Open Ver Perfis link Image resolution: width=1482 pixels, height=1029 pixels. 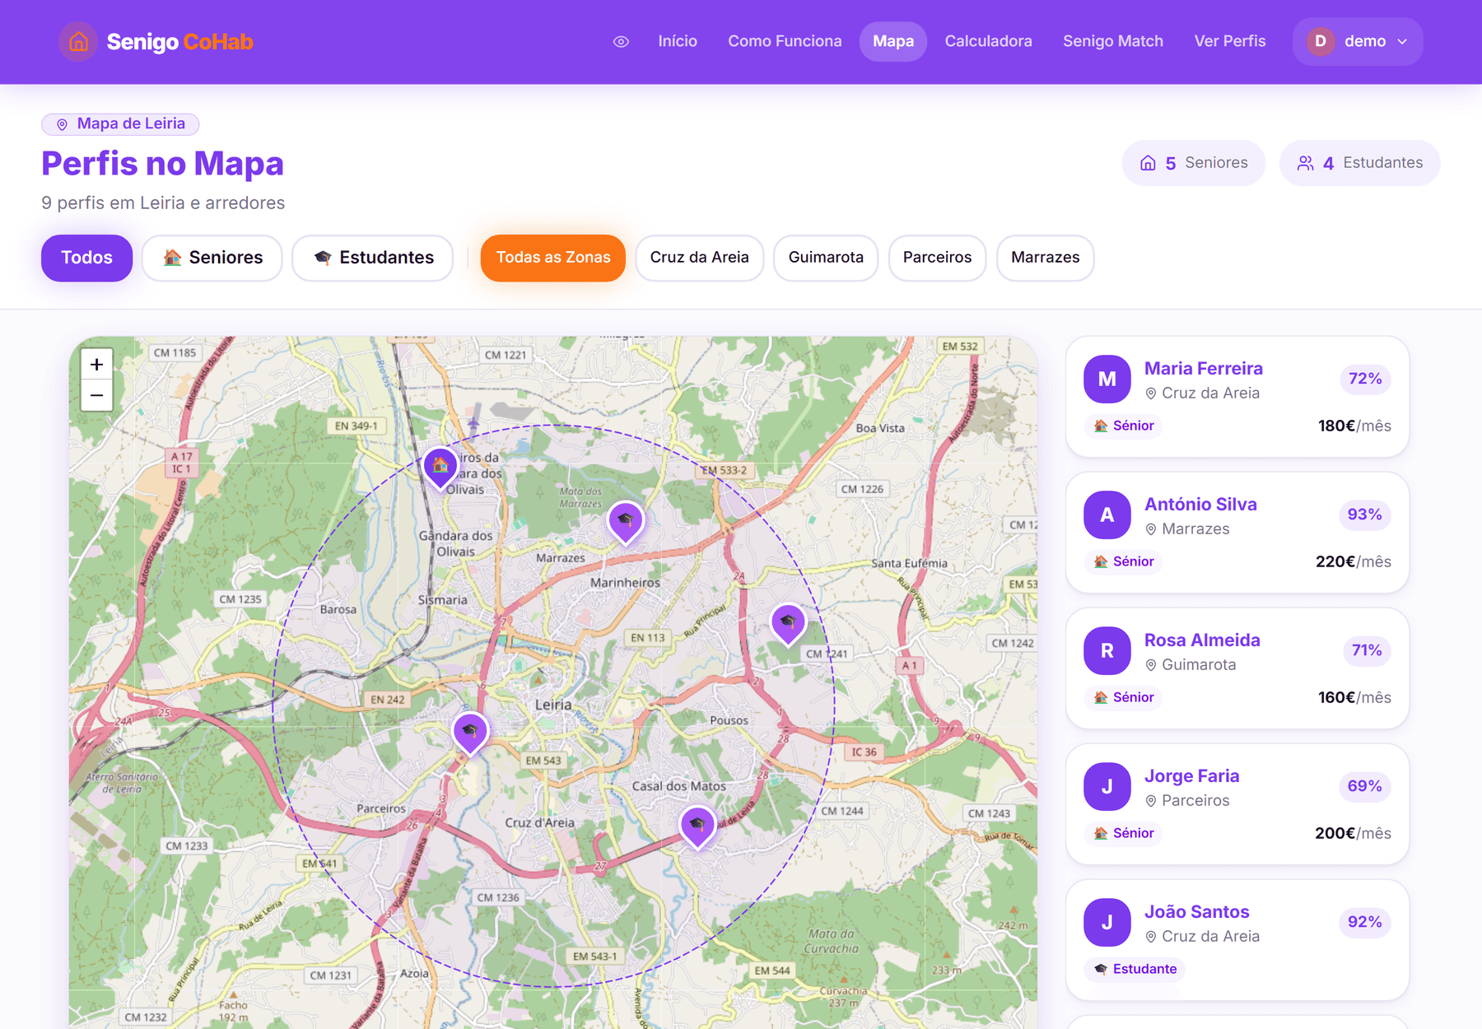[1230, 41]
